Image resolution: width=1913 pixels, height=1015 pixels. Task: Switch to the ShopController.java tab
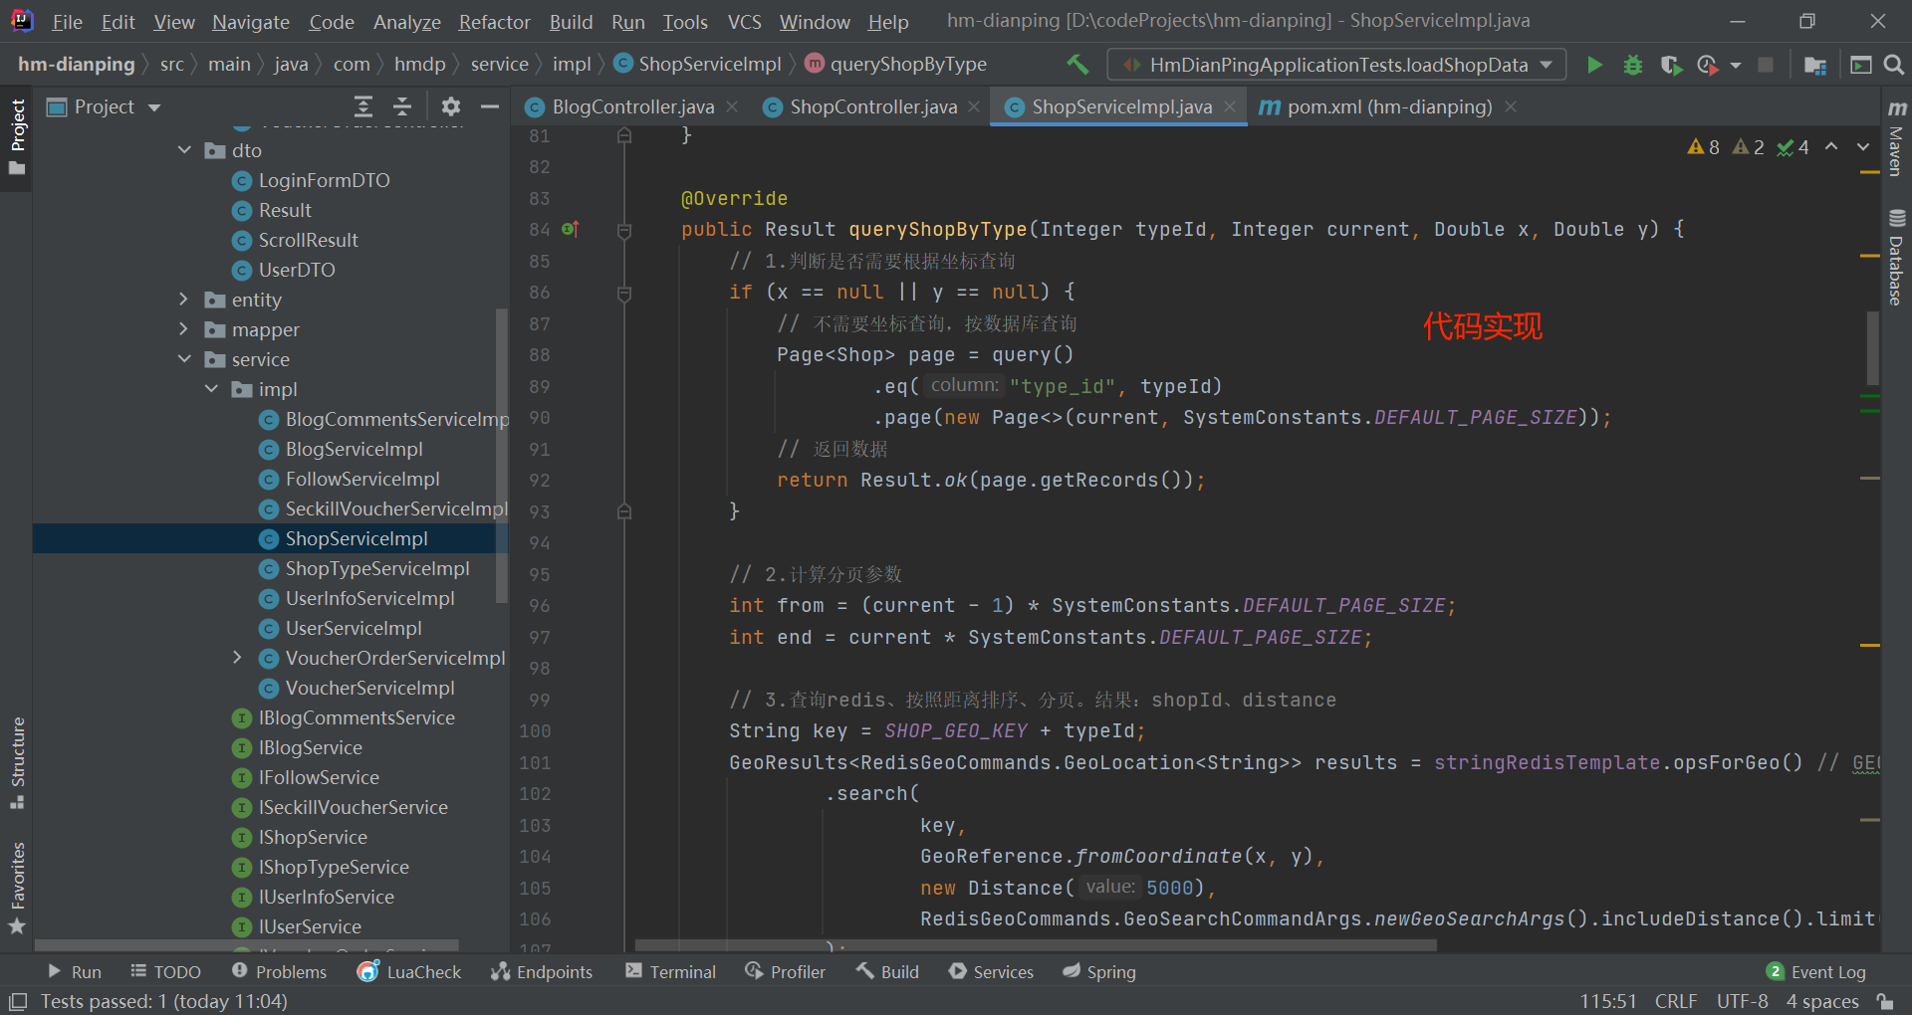point(872,106)
